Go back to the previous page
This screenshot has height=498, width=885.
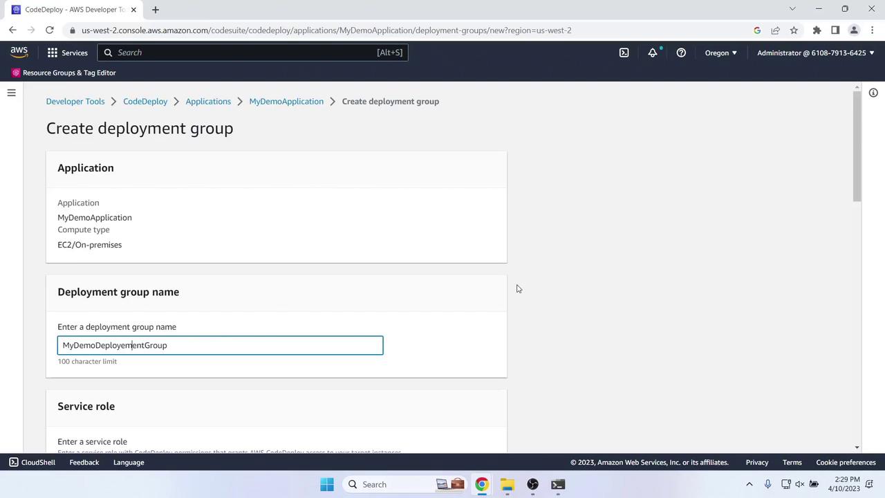(x=12, y=30)
